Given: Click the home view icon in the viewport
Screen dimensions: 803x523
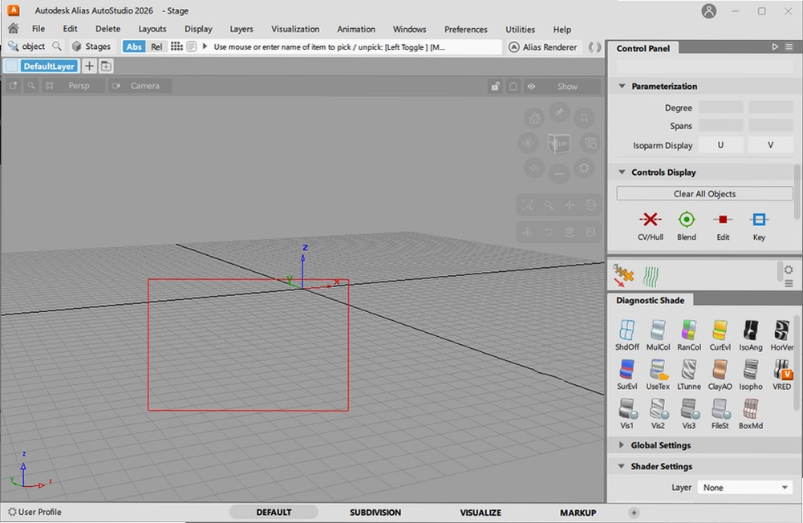Looking at the screenshot, I should (x=534, y=119).
